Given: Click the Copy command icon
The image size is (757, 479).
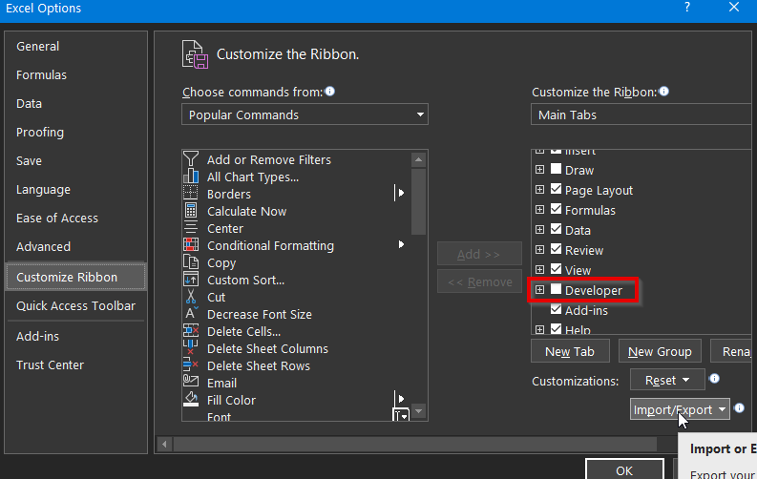Looking at the screenshot, I should point(191,262).
